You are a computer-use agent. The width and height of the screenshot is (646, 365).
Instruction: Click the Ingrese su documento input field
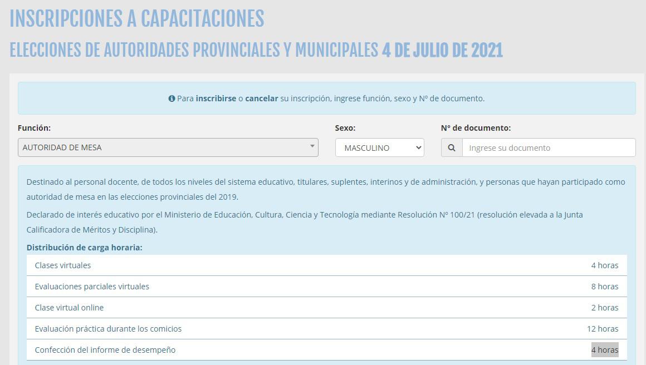tap(549, 147)
